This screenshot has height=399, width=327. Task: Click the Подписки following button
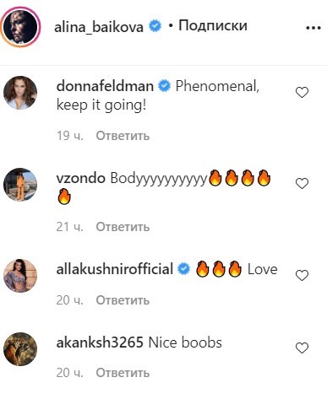coord(213,26)
